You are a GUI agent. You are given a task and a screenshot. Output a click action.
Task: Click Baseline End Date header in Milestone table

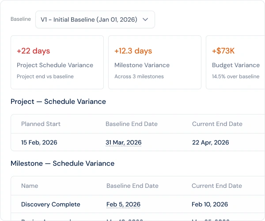point(132,186)
